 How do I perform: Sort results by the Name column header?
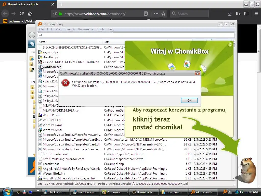[70, 42]
